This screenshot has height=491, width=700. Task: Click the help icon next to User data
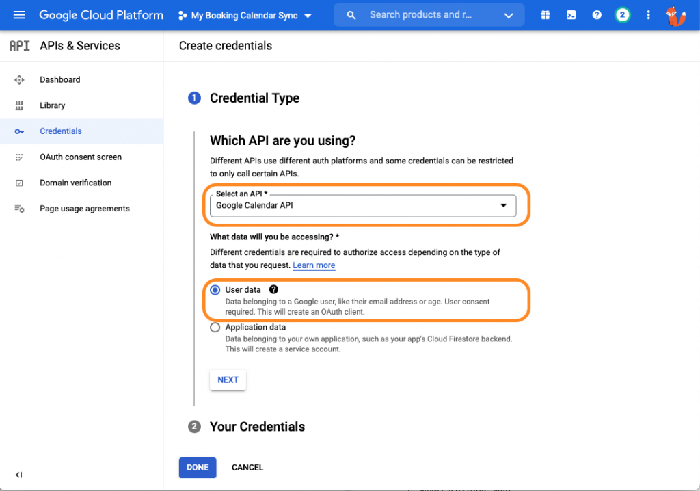(273, 289)
